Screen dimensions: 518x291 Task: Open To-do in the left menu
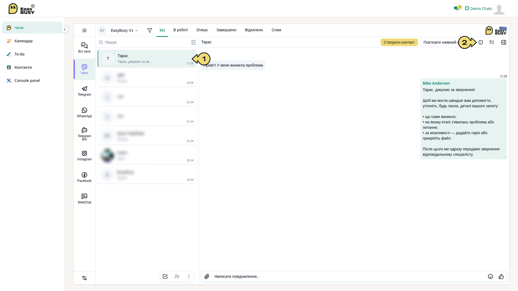coord(32,54)
